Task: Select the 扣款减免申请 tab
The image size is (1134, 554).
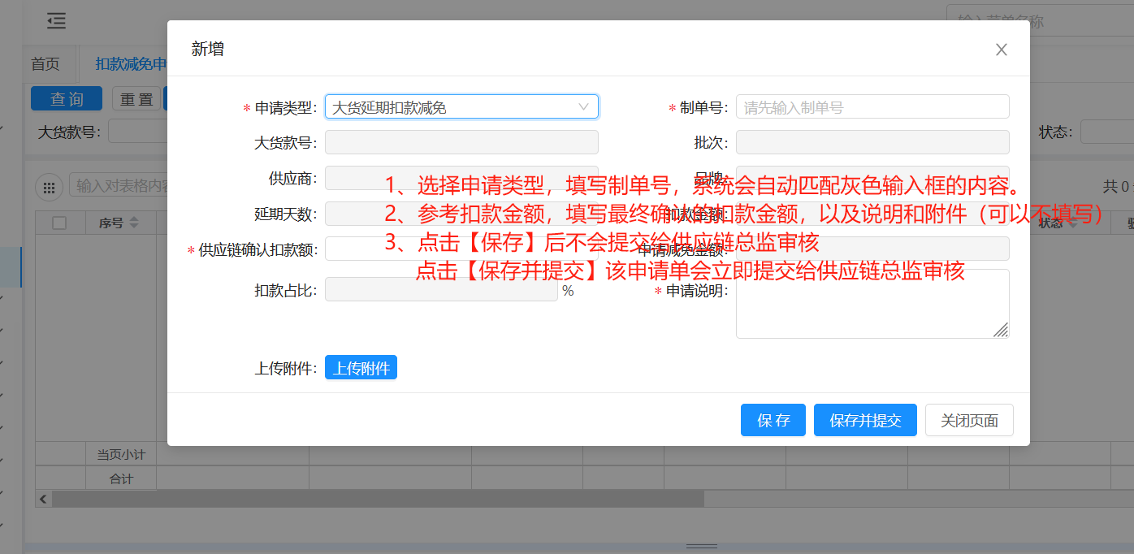Action: (130, 64)
